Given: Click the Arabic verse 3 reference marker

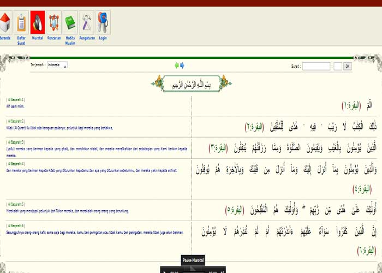Looking at the screenshot, I should 218,149.
